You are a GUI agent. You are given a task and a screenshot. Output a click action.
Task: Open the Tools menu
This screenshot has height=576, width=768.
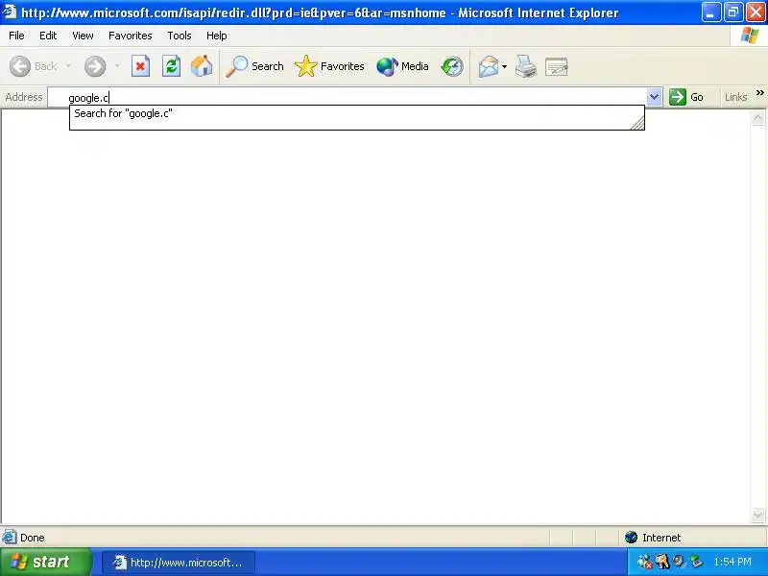coord(180,36)
